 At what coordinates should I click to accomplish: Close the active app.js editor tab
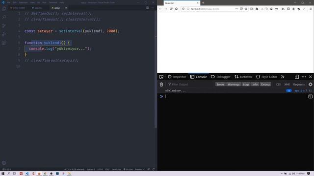click(66, 8)
